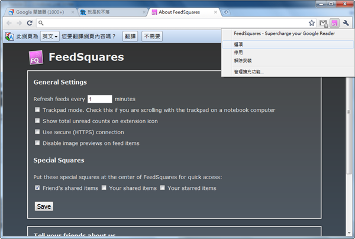Click the browser address bar

click(x=176, y=23)
